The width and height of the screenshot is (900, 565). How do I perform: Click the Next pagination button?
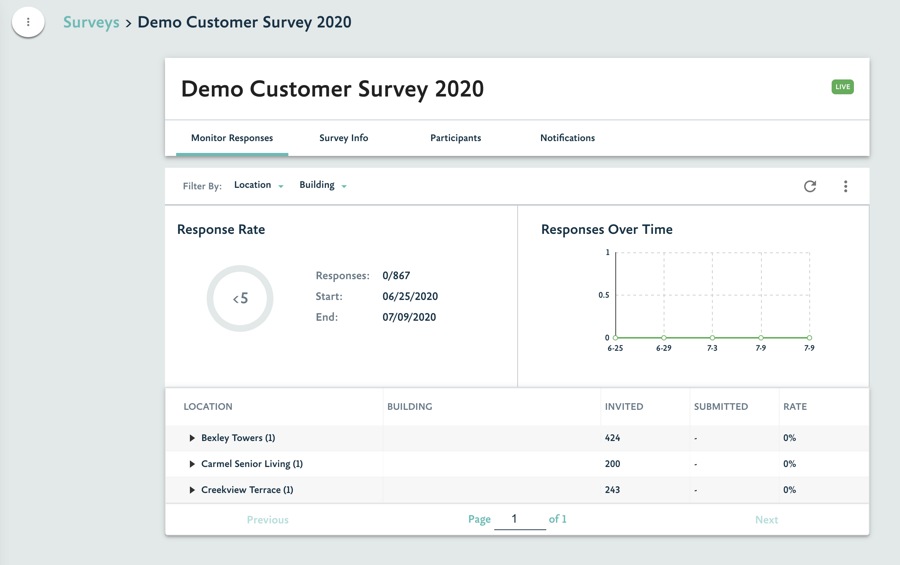coord(766,519)
